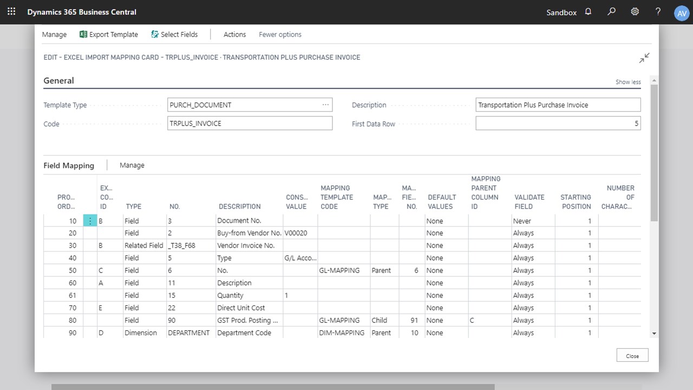
Task: Edit the Description field
Action: point(558,105)
